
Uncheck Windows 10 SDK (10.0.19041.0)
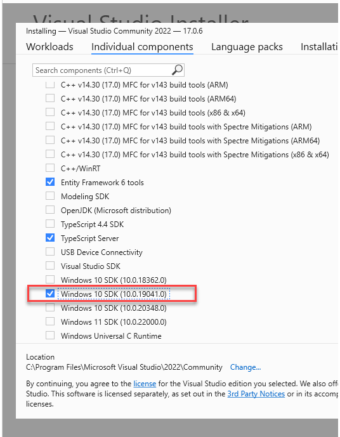pos(50,294)
